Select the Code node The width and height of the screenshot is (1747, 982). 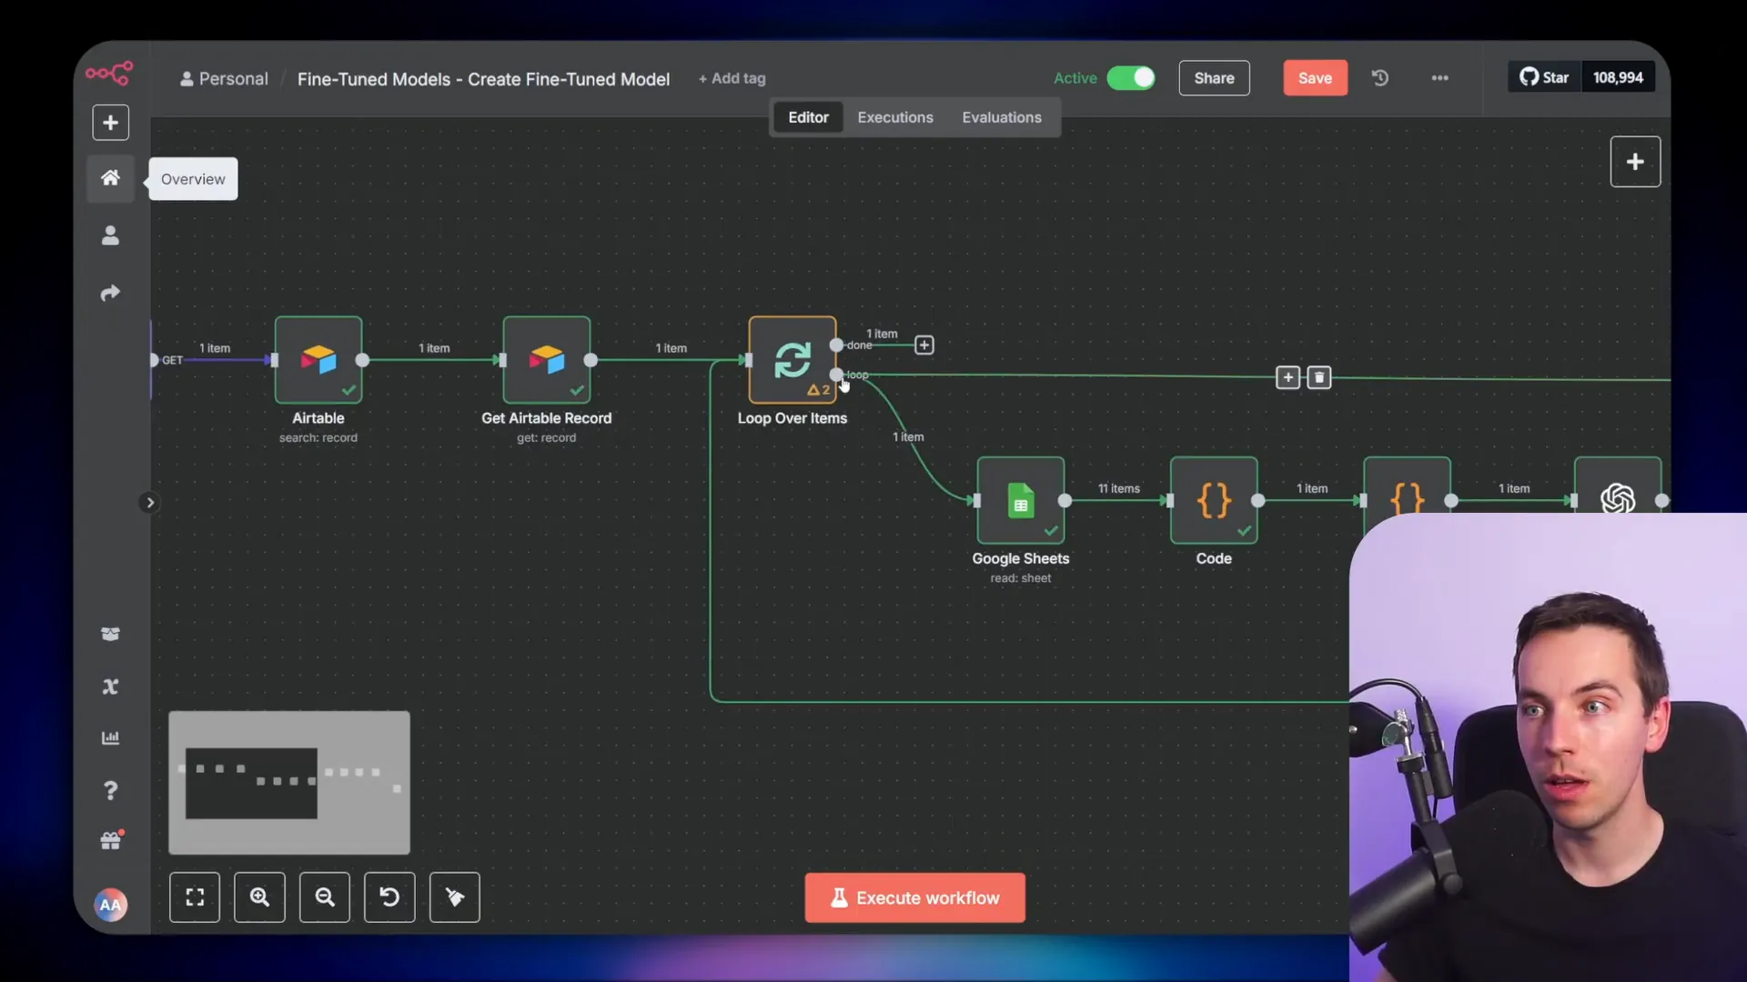(1214, 500)
